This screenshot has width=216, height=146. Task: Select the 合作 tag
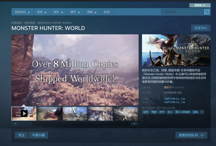point(162,112)
